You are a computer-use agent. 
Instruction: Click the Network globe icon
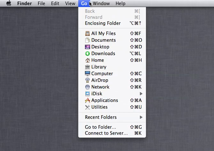click(87, 87)
